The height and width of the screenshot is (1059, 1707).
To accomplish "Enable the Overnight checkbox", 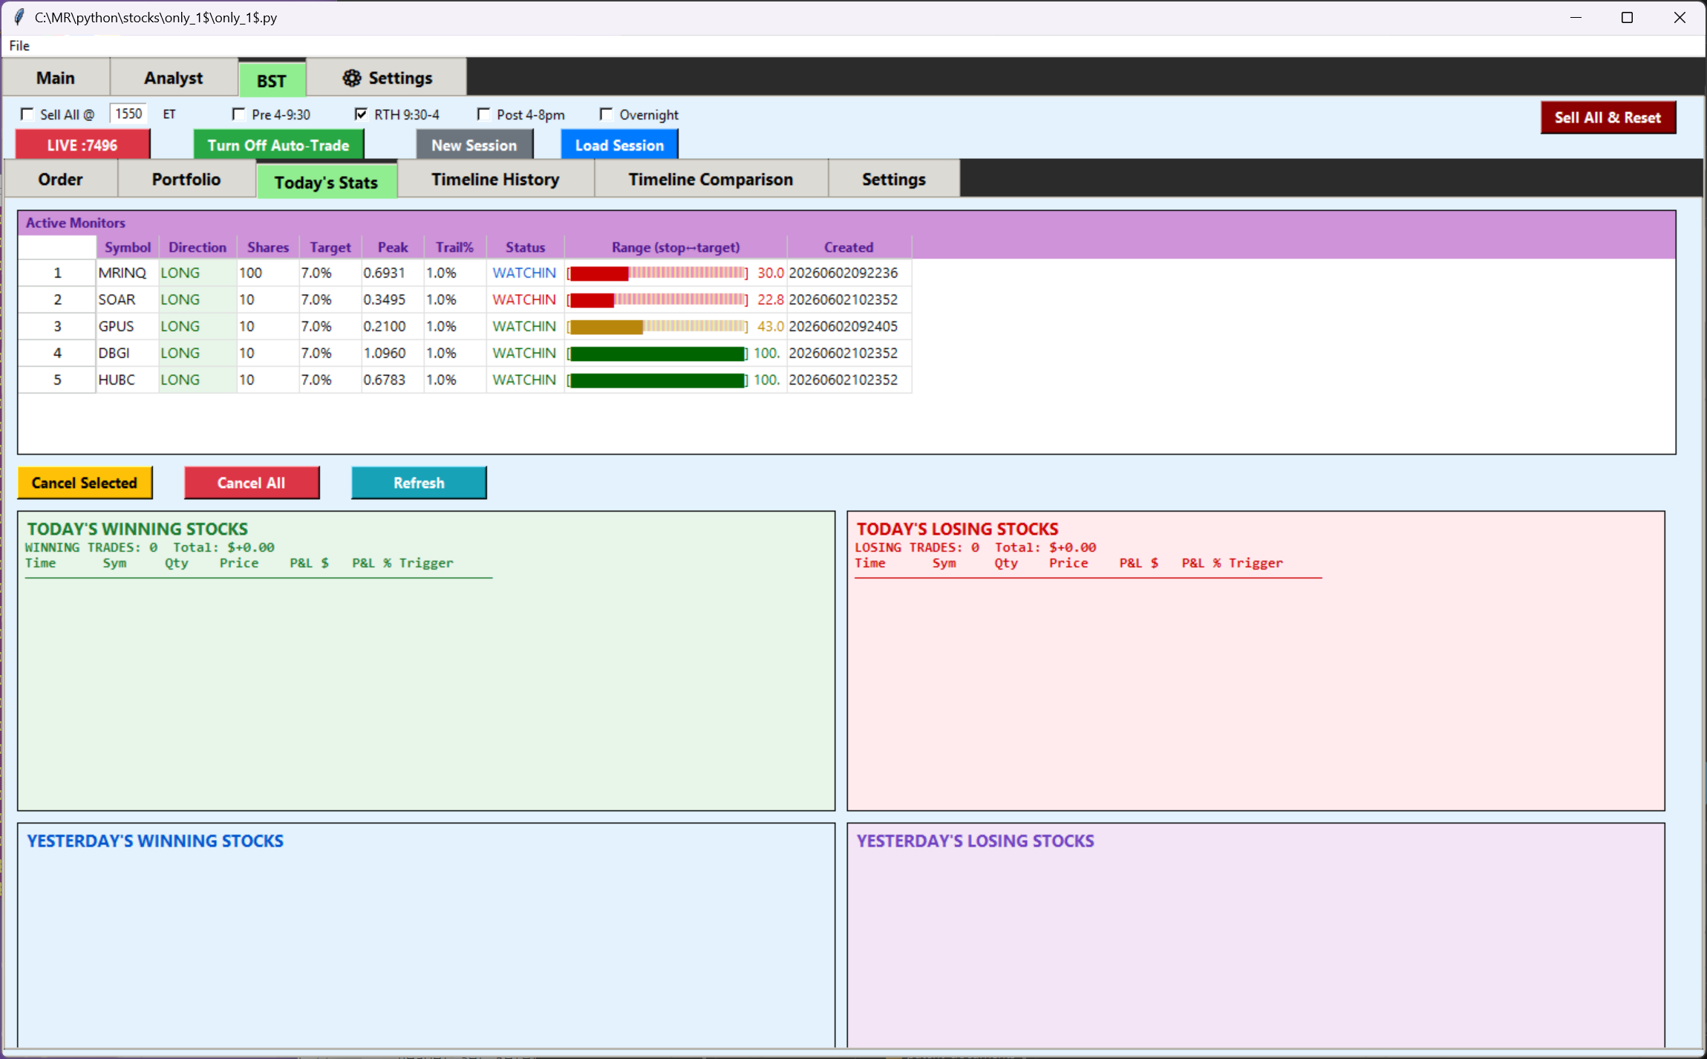I will 606,114.
